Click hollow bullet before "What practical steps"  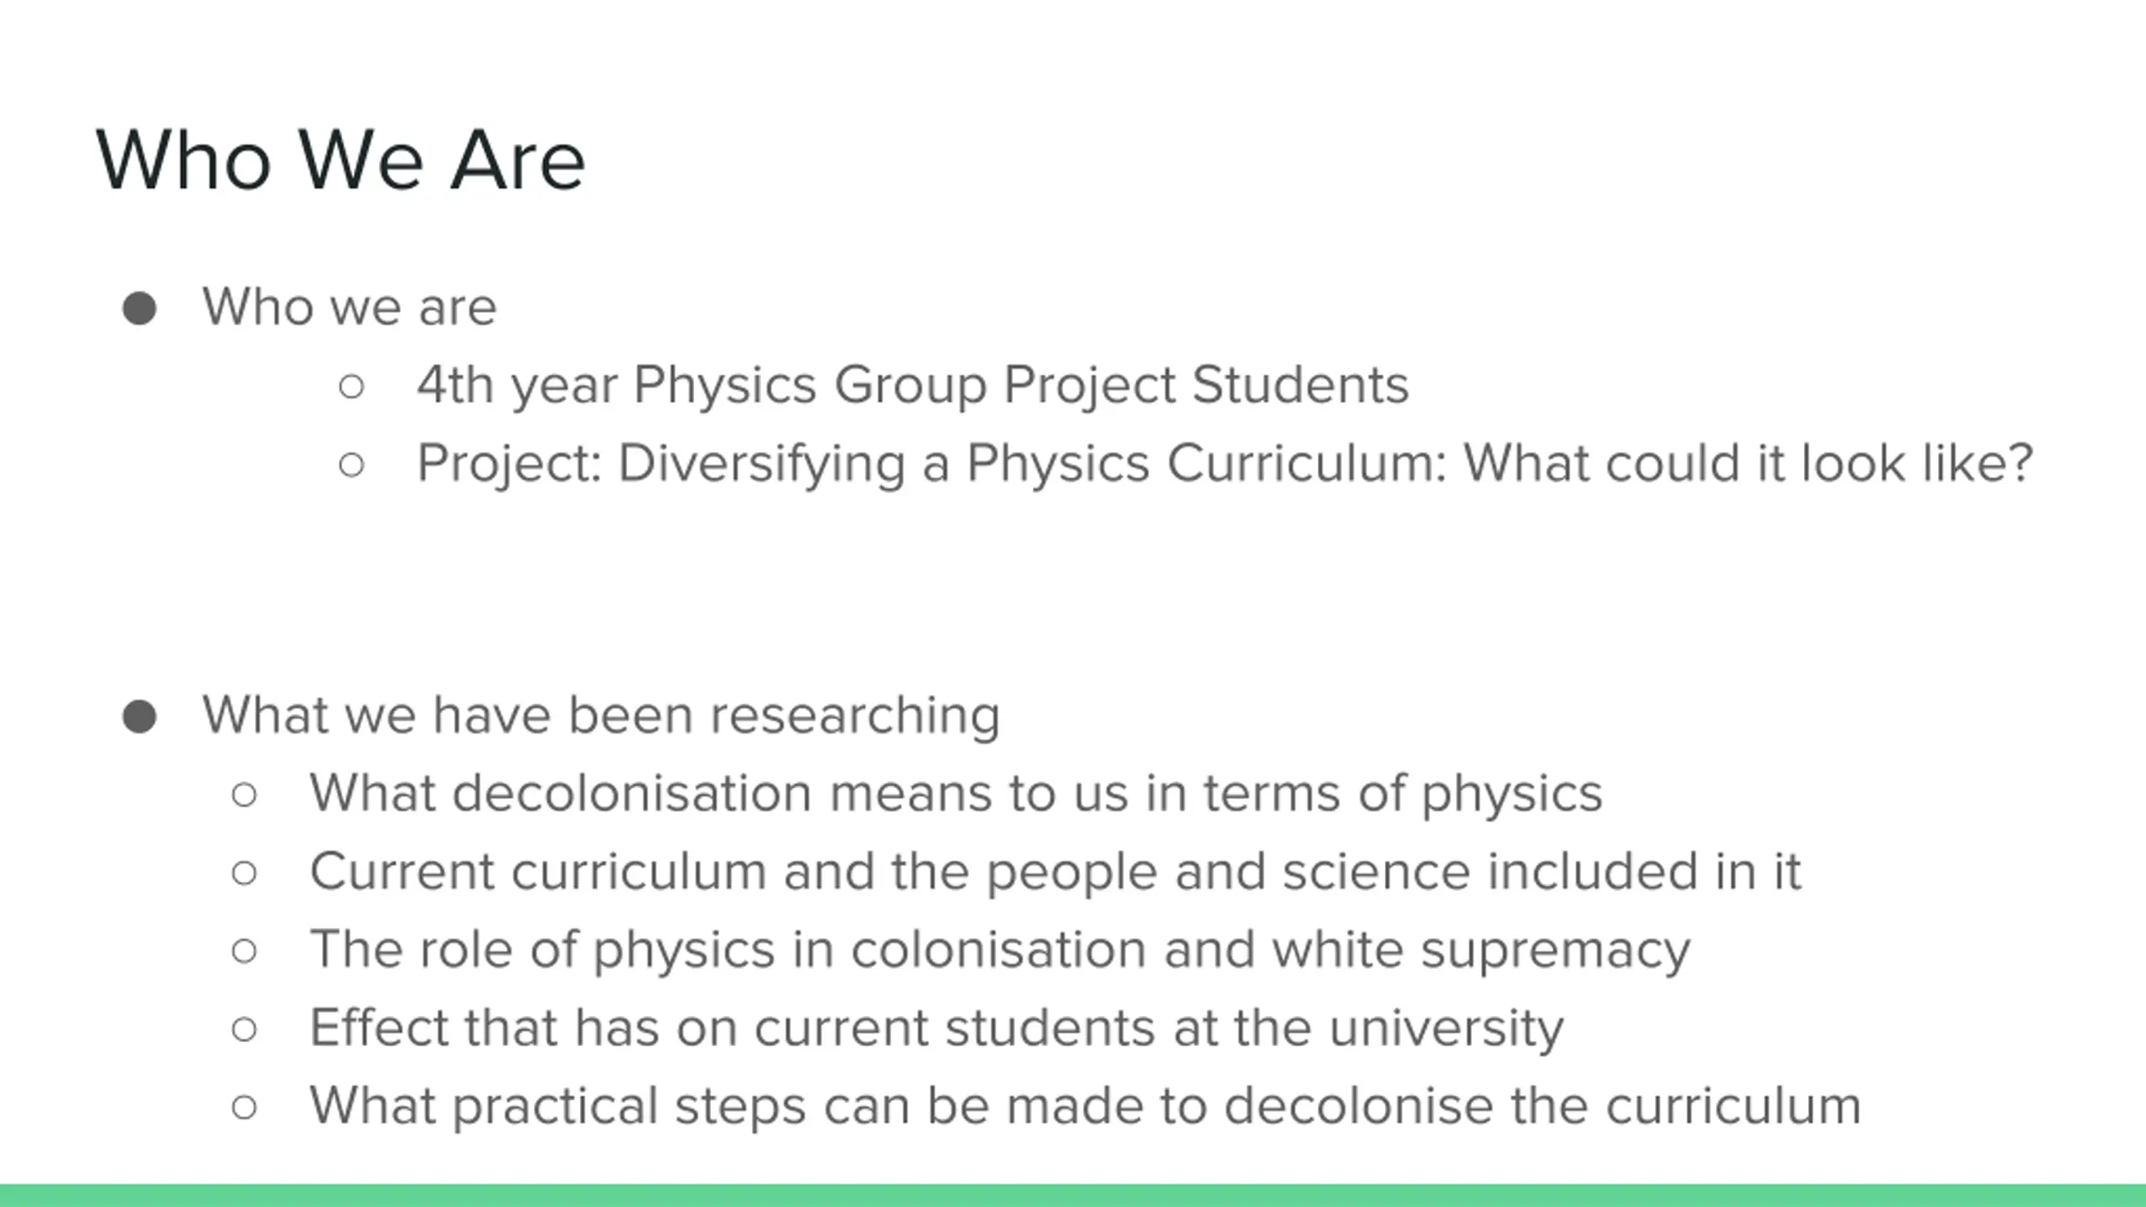coord(244,1107)
